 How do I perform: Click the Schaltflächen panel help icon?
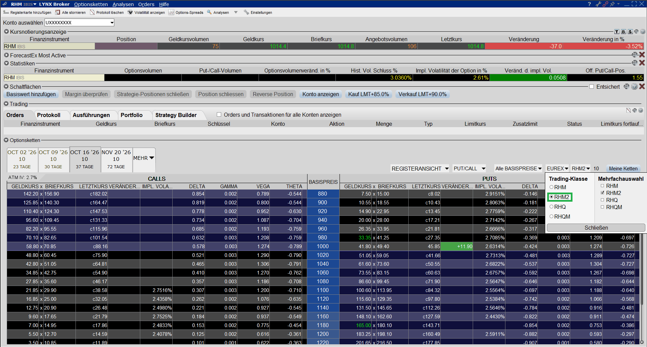point(634,87)
